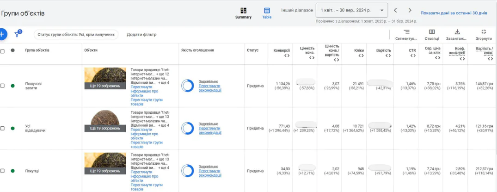Switch to Summary view

pyautogui.click(x=243, y=13)
